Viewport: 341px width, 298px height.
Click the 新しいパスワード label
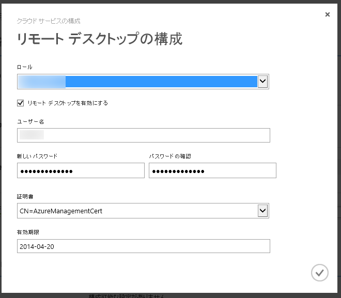tap(37, 156)
